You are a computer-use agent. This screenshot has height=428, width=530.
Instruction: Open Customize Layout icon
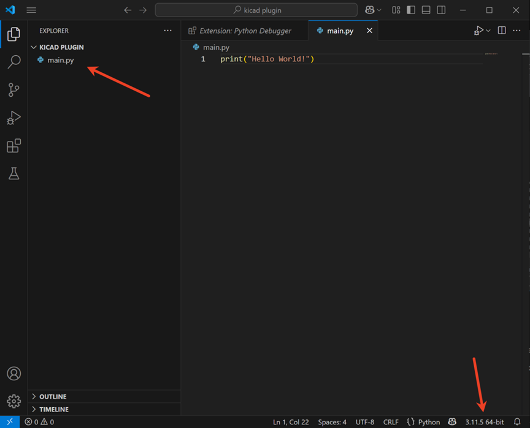(396, 10)
